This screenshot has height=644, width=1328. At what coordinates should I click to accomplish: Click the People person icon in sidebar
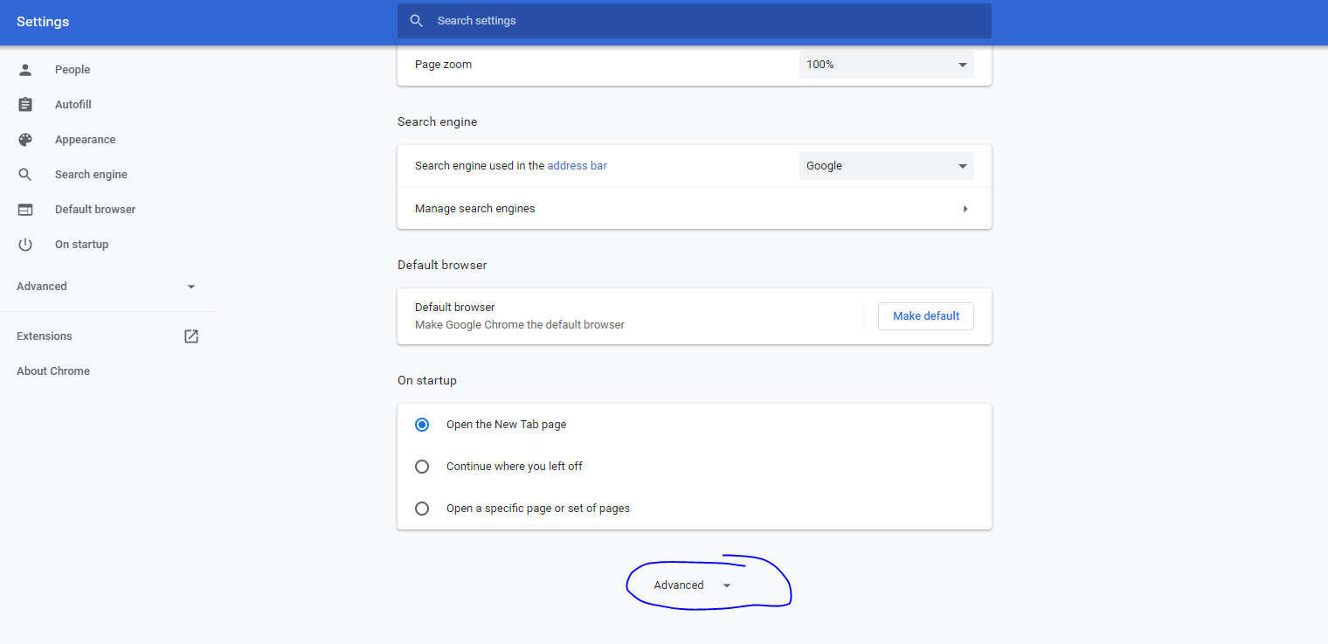pos(25,70)
